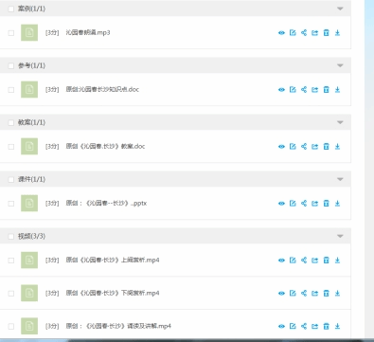
Task: Collapse the 参考(1/1) section arrow
Action: tap(340, 65)
